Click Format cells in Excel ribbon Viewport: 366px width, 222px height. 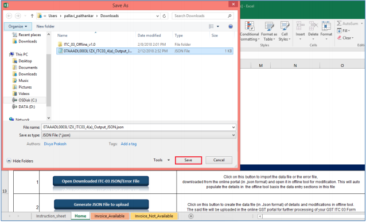326,30
